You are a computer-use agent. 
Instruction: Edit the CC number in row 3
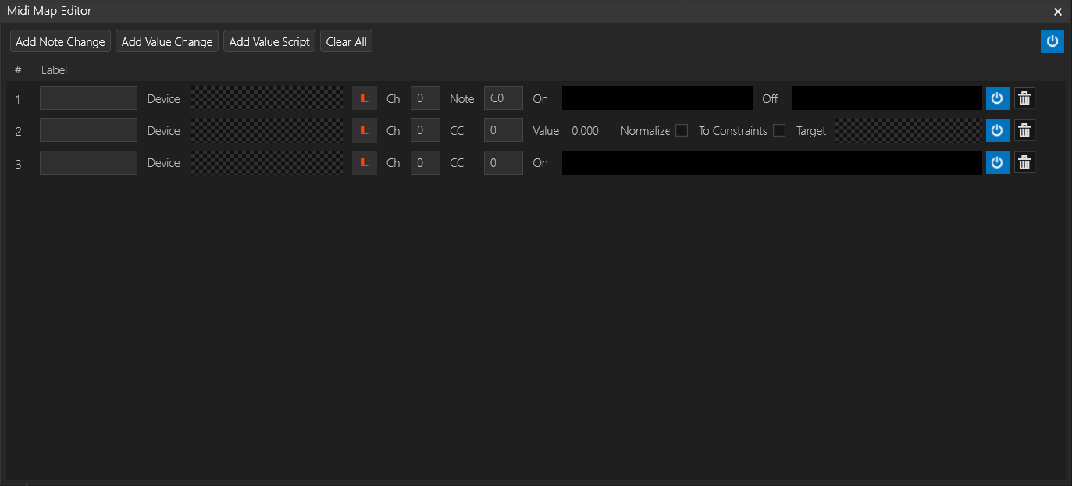[x=504, y=162]
